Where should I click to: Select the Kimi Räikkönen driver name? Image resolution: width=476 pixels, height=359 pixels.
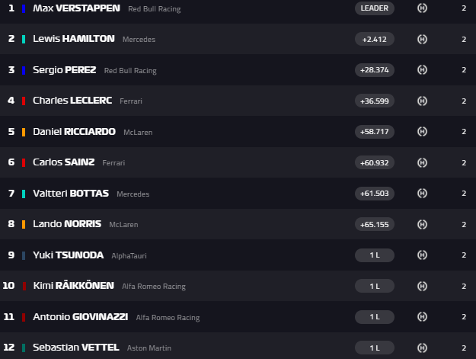click(x=73, y=286)
